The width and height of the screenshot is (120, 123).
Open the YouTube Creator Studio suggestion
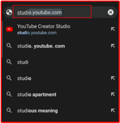tap(60, 29)
